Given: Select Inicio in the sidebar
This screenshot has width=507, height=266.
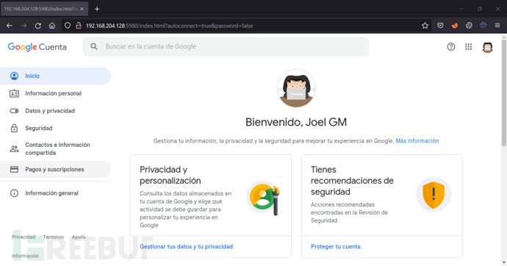Looking at the screenshot, I should point(55,76).
